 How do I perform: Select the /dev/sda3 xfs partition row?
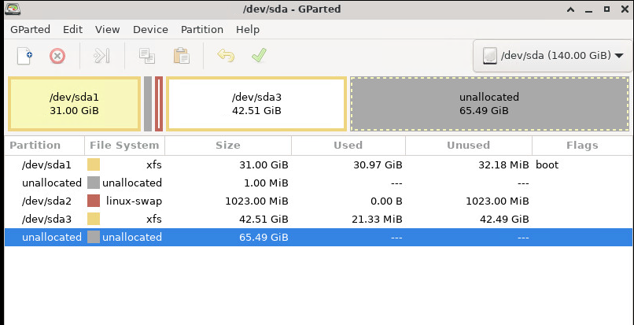319,219
